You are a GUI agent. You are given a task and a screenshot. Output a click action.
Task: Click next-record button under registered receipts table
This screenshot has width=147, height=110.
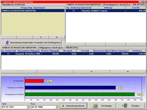tap(116, 44)
